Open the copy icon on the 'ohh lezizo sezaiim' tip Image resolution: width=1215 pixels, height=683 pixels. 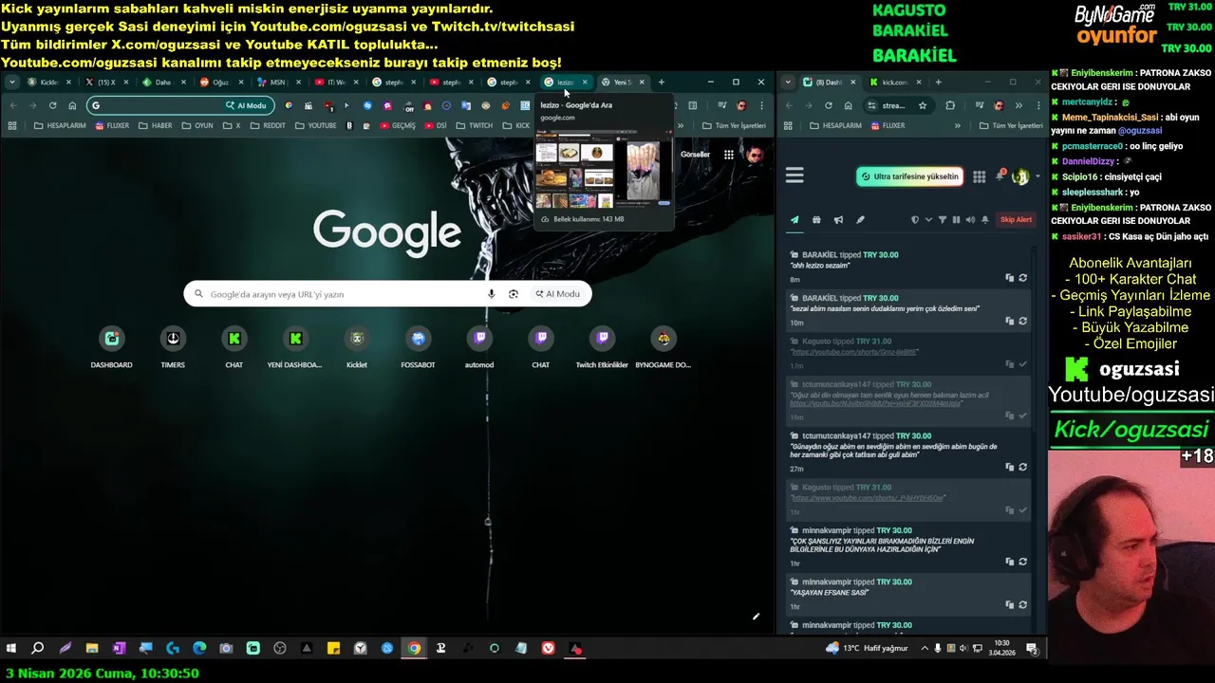1009,278
